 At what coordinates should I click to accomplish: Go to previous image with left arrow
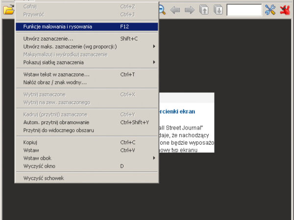(175, 10)
